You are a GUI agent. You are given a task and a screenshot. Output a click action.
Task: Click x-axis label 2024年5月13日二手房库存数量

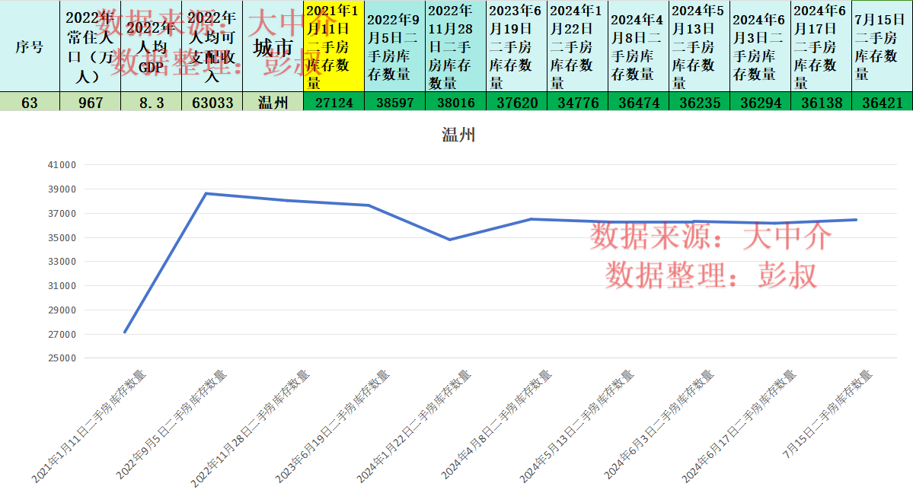[576, 426]
